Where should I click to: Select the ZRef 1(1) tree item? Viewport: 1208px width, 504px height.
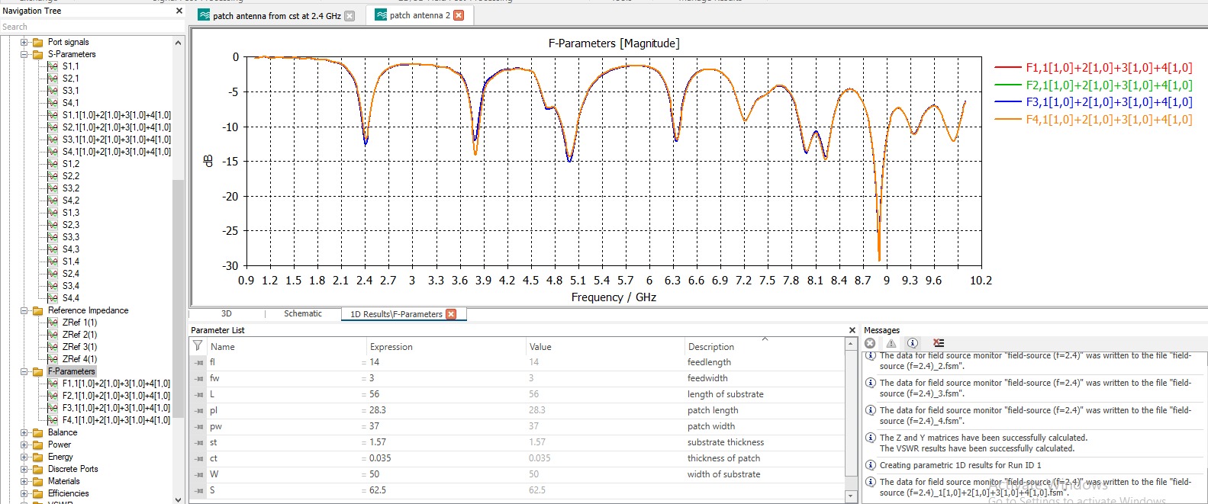point(79,323)
